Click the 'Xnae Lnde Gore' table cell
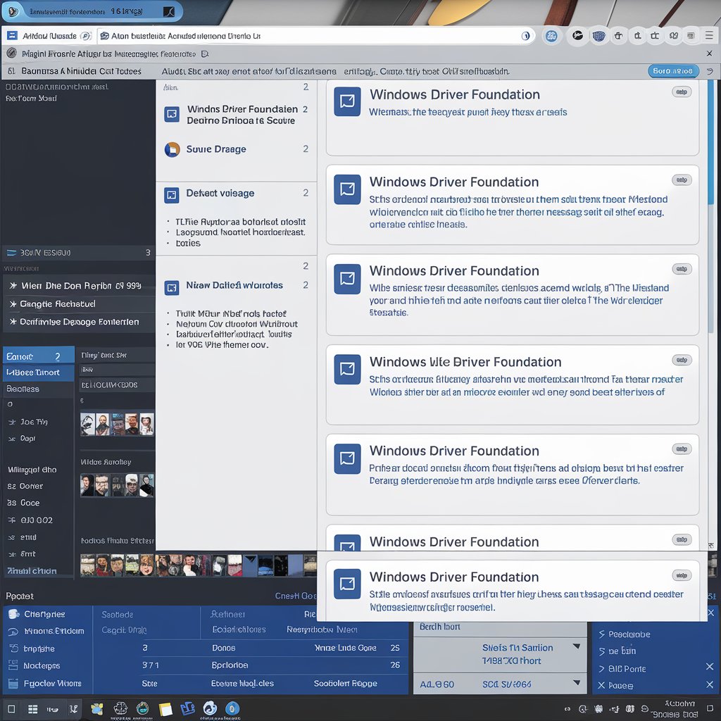 345,648
